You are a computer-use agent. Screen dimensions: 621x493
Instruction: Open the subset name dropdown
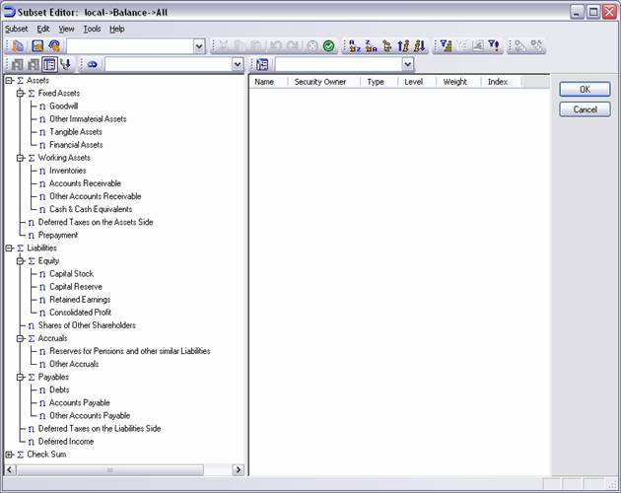(x=199, y=46)
